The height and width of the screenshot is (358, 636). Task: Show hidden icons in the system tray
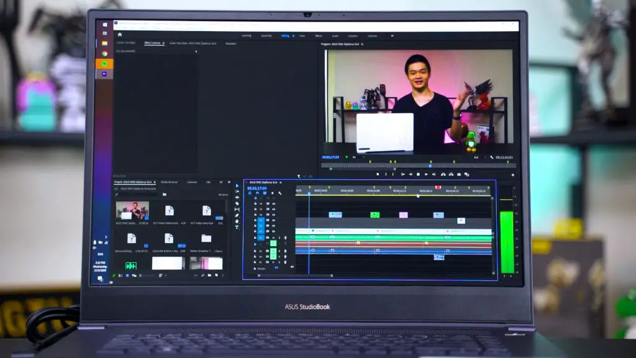coord(106,237)
